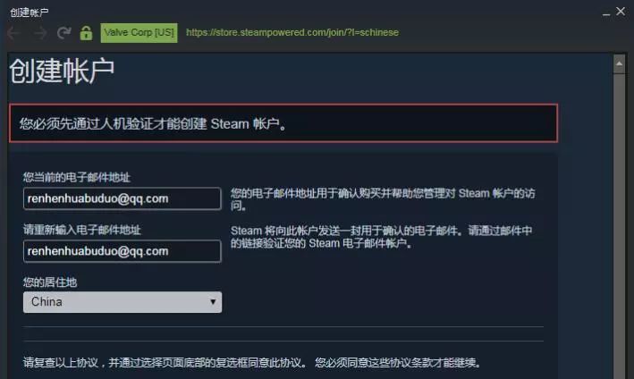The width and height of the screenshot is (634, 379).
Task: Focus the first email address field
Action: pyautogui.click(x=123, y=198)
